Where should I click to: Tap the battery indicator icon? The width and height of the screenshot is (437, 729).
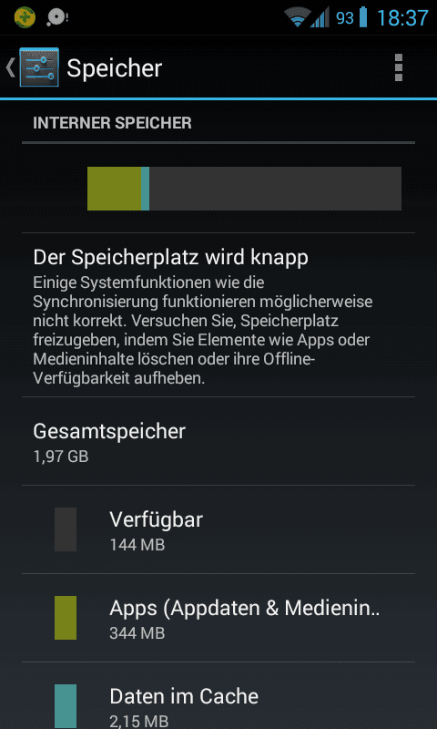pyautogui.click(x=363, y=17)
